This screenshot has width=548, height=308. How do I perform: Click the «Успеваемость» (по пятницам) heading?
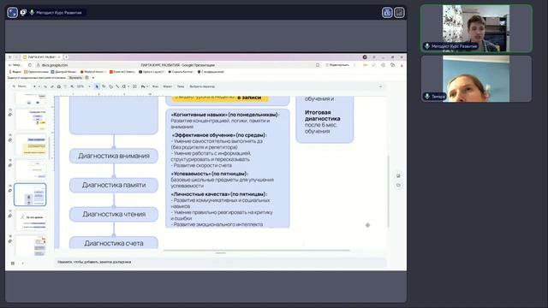(209, 174)
